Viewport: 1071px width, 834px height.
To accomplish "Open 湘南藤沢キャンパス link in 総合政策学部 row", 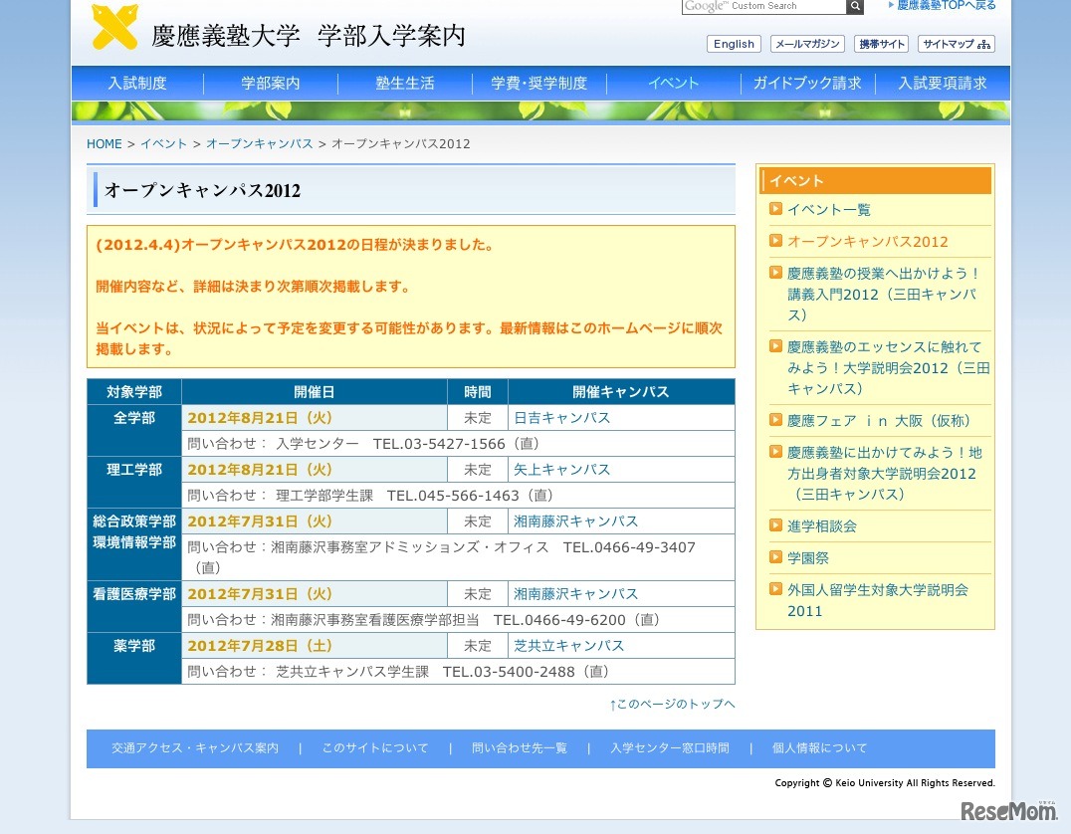I will 575,521.
